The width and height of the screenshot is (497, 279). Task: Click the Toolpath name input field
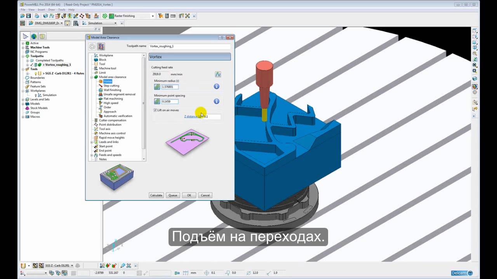189,46
